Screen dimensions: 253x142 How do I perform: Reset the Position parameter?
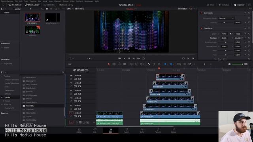click(249, 38)
